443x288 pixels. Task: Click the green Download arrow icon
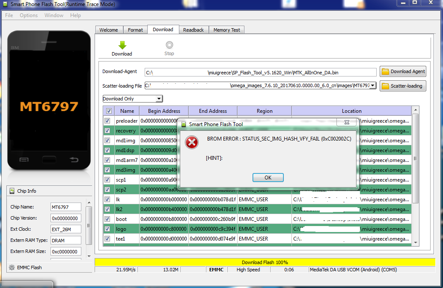point(122,45)
